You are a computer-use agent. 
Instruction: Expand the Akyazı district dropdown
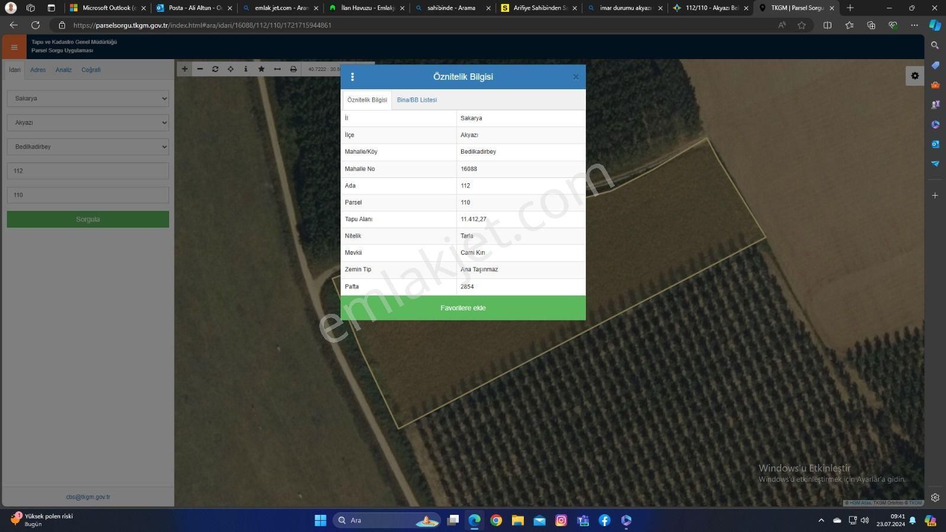[x=88, y=123]
